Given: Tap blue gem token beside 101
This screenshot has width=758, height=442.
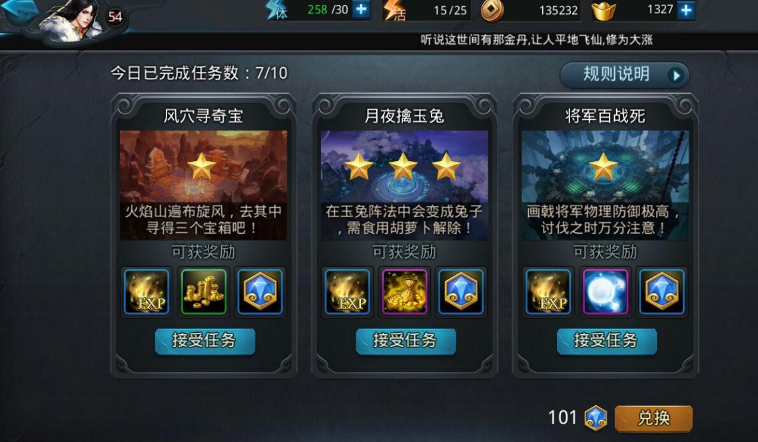Looking at the screenshot, I should point(595,418).
